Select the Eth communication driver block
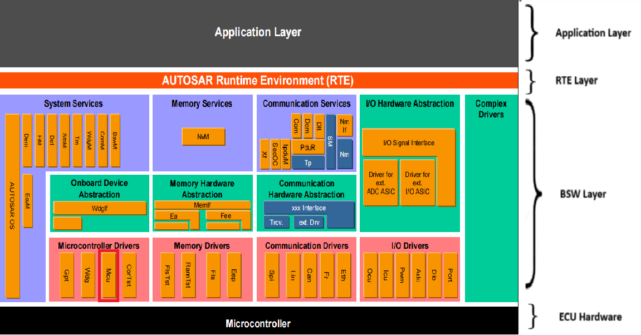 click(344, 275)
